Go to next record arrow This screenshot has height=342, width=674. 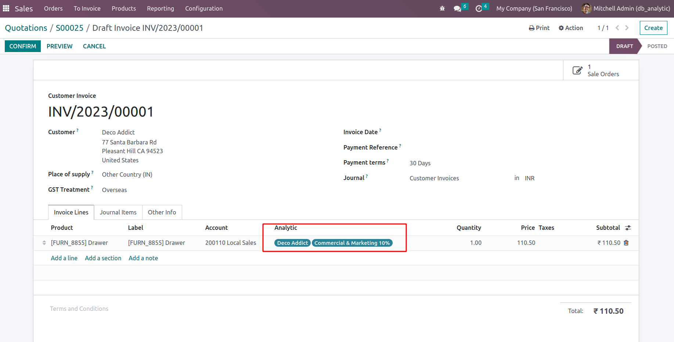(627, 28)
